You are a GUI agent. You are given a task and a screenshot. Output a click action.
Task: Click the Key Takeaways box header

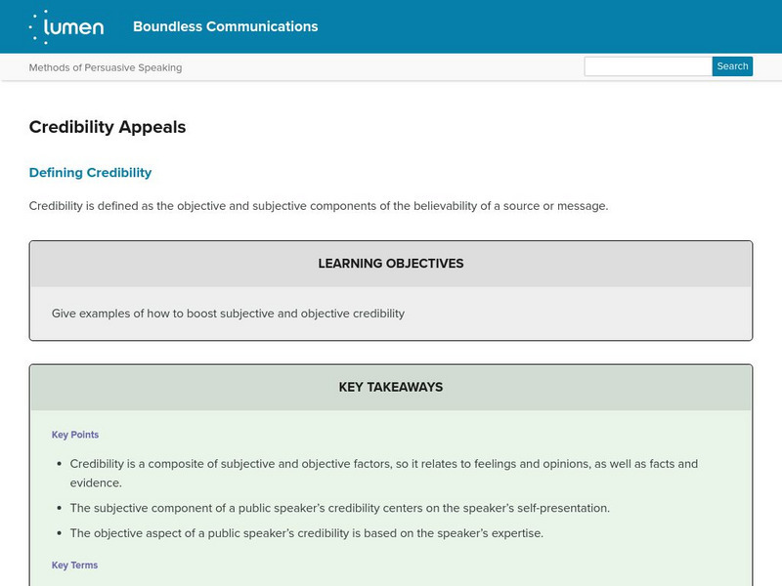pos(391,387)
